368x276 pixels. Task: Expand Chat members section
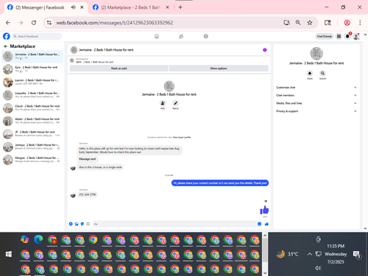(316, 95)
